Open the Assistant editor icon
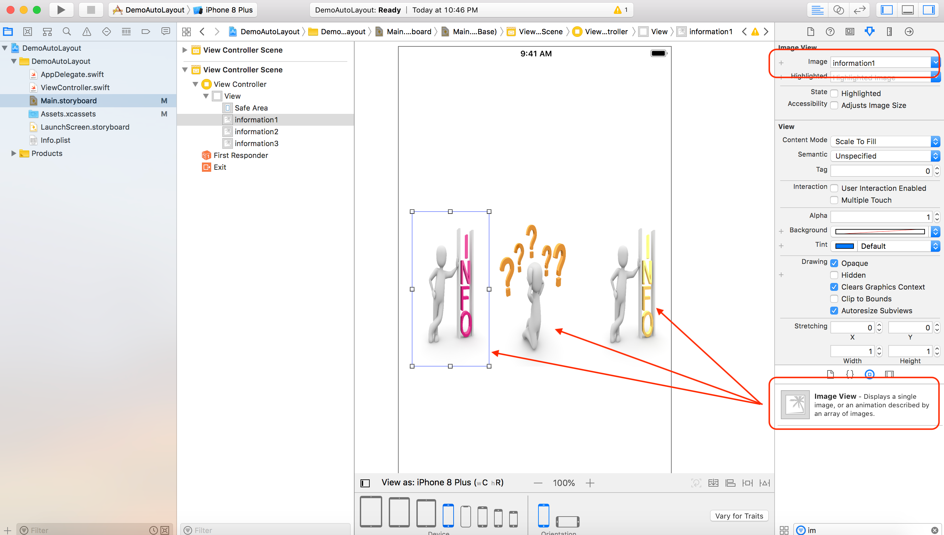Screen dimensions: 944x535 tap(838, 10)
